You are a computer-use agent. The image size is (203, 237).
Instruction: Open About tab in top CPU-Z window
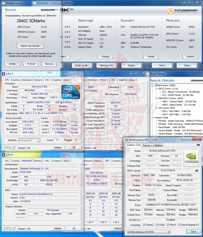click(x=66, y=80)
